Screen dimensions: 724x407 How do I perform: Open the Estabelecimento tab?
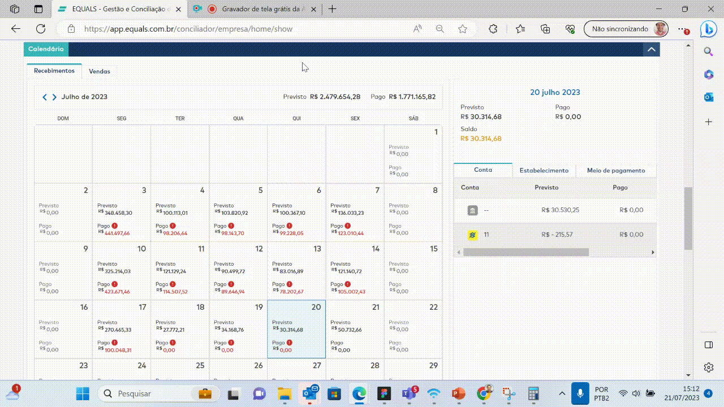click(x=544, y=170)
